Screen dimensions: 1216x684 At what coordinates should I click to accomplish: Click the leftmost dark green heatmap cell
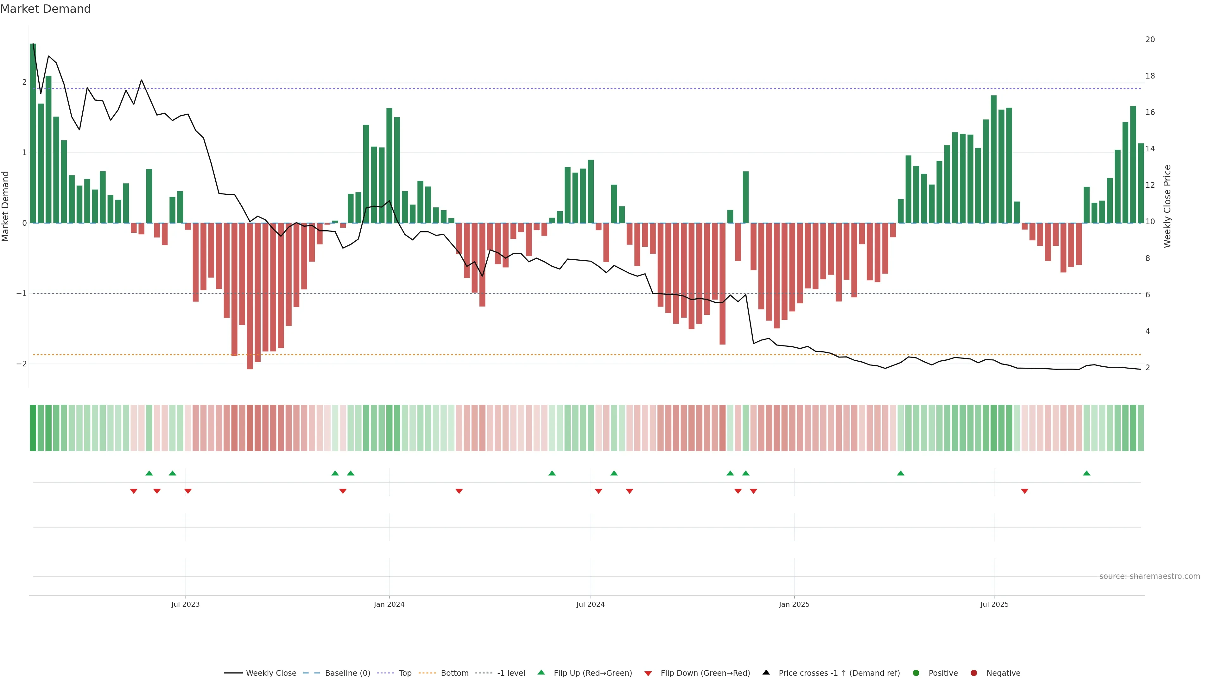click(x=33, y=428)
